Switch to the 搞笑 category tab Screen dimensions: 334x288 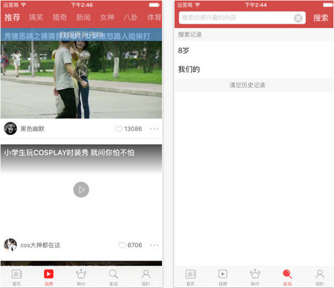tap(36, 17)
